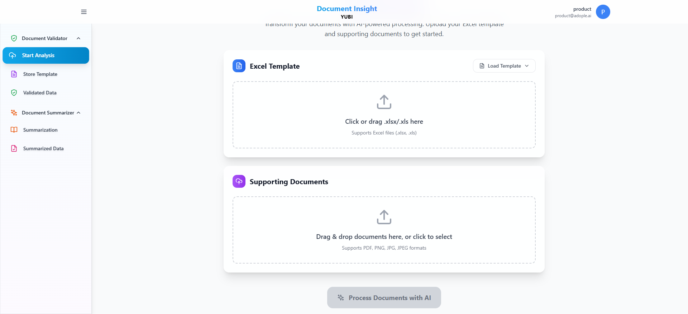The image size is (688, 314).
Task: Click the supporting documents drop zone text
Action: 384,237
